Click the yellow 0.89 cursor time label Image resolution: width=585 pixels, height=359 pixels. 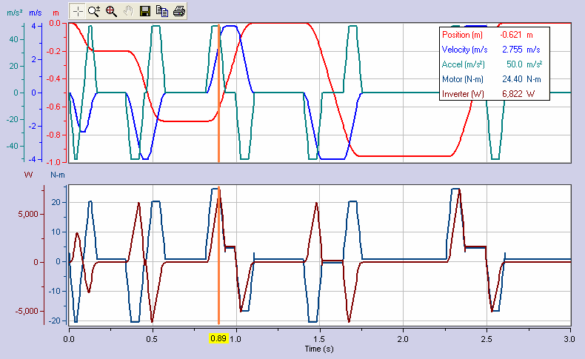coord(218,338)
